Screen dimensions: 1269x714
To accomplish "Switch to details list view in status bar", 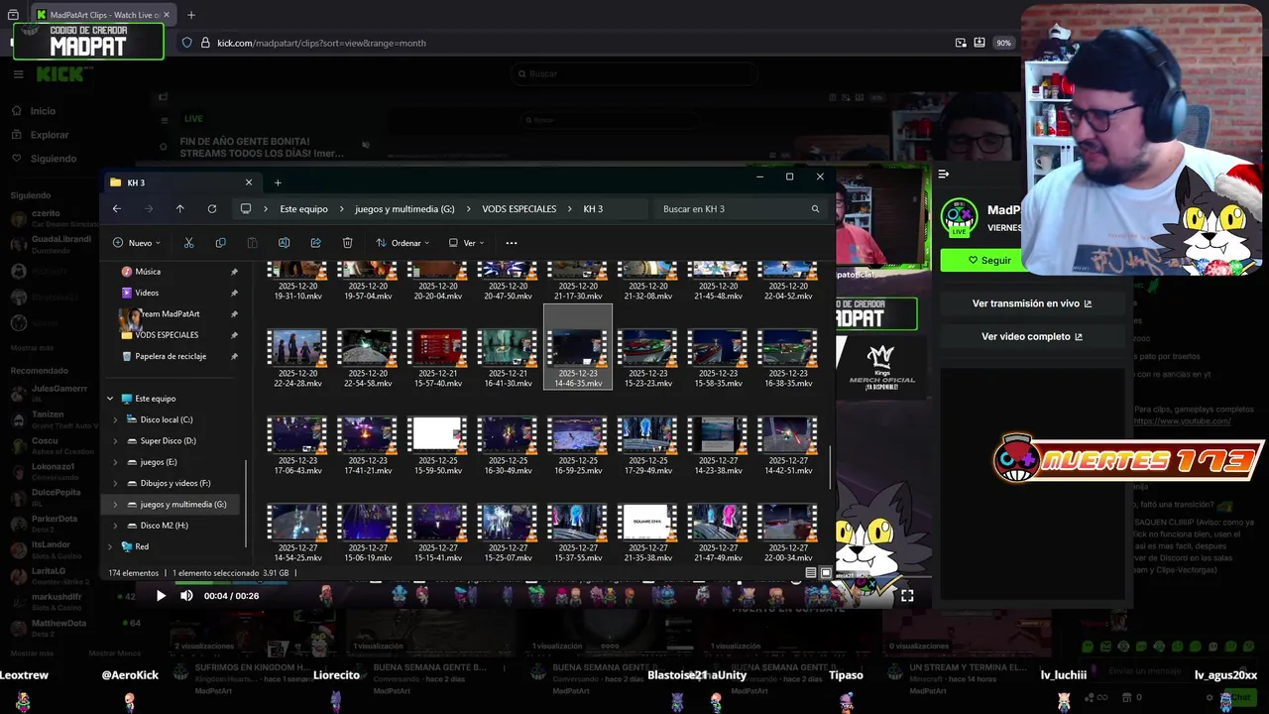I will tap(811, 573).
